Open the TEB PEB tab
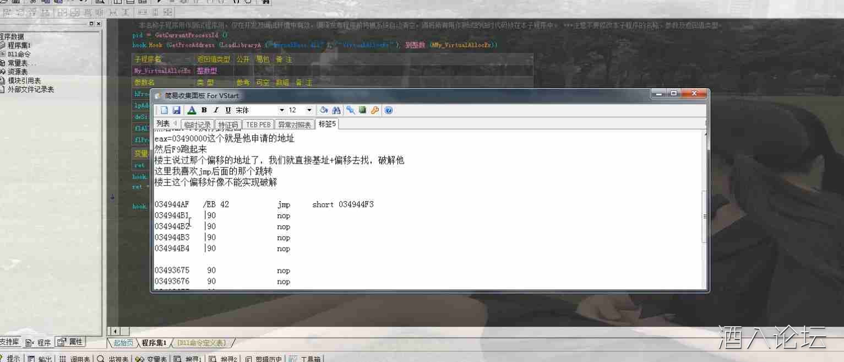Screen dimensions: 844x362 pos(258,125)
